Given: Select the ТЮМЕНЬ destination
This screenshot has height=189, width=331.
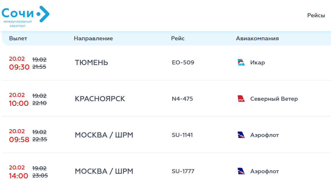Looking at the screenshot, I should pyautogui.click(x=91, y=62).
